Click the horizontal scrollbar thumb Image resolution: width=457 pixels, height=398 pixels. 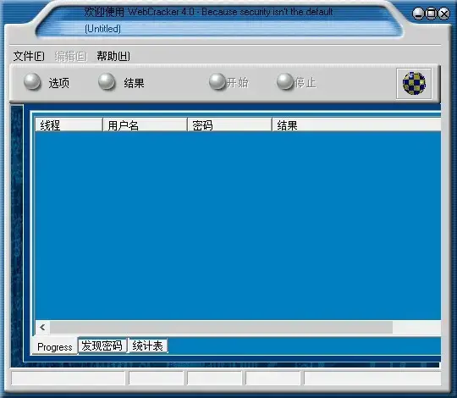[x=221, y=327]
